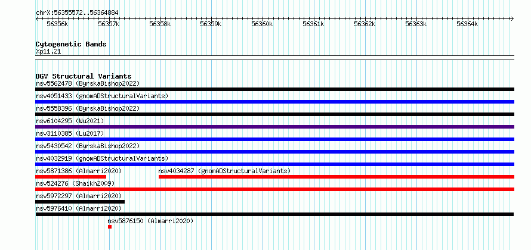Click the 56357k ruler position
The height and width of the screenshot is (250, 531).
109,24
